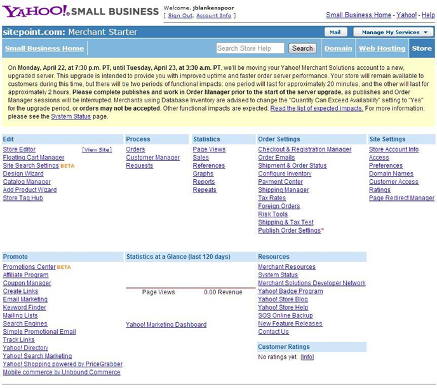This screenshot has width=437, height=389.
Task: Open the Coupon Manager
Action: (27, 283)
